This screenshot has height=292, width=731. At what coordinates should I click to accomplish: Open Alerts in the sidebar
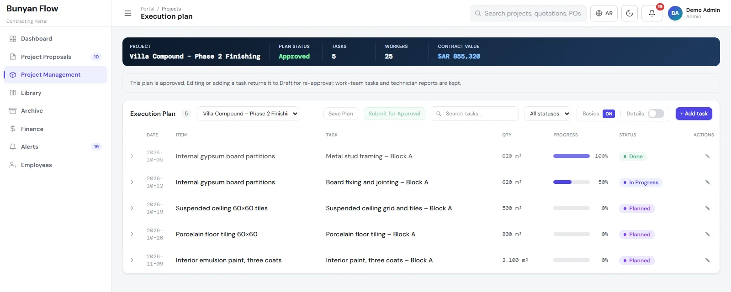(x=55, y=147)
